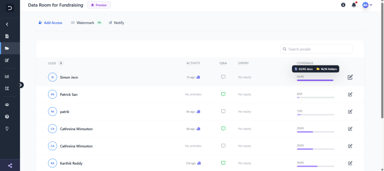Open the analytics chart icon in the sidebar
The image size is (384, 171).
tap(7, 76)
